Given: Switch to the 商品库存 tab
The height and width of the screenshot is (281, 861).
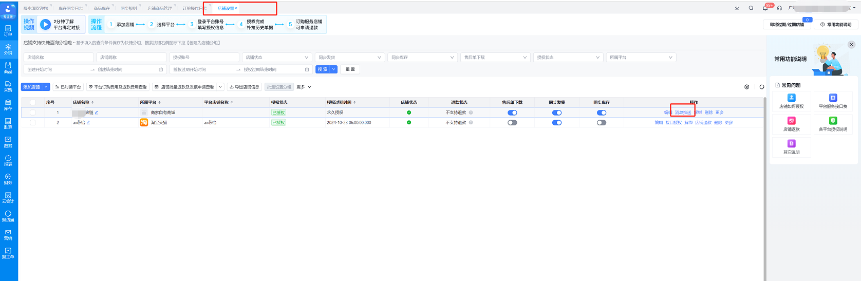Looking at the screenshot, I should tap(101, 9).
